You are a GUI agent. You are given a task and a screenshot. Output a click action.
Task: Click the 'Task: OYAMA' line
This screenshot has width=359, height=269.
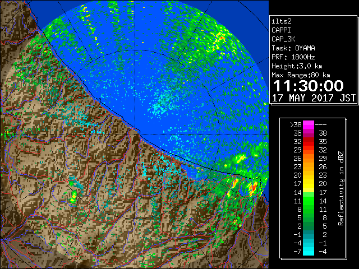coord(293,48)
